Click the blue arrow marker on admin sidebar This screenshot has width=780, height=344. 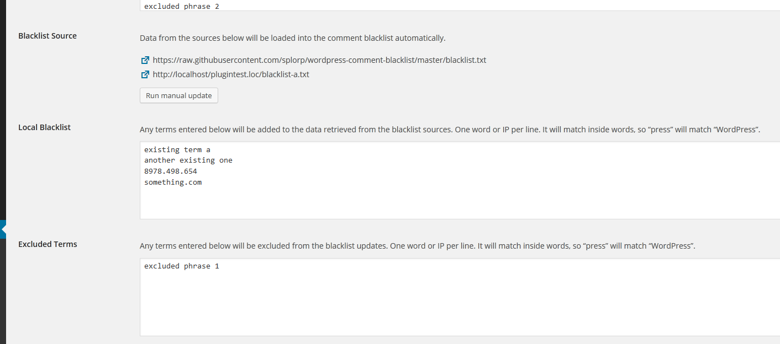pos(3,229)
